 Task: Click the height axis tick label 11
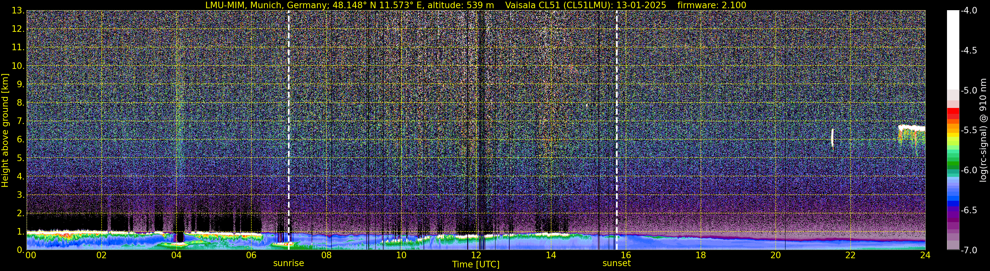18,48
